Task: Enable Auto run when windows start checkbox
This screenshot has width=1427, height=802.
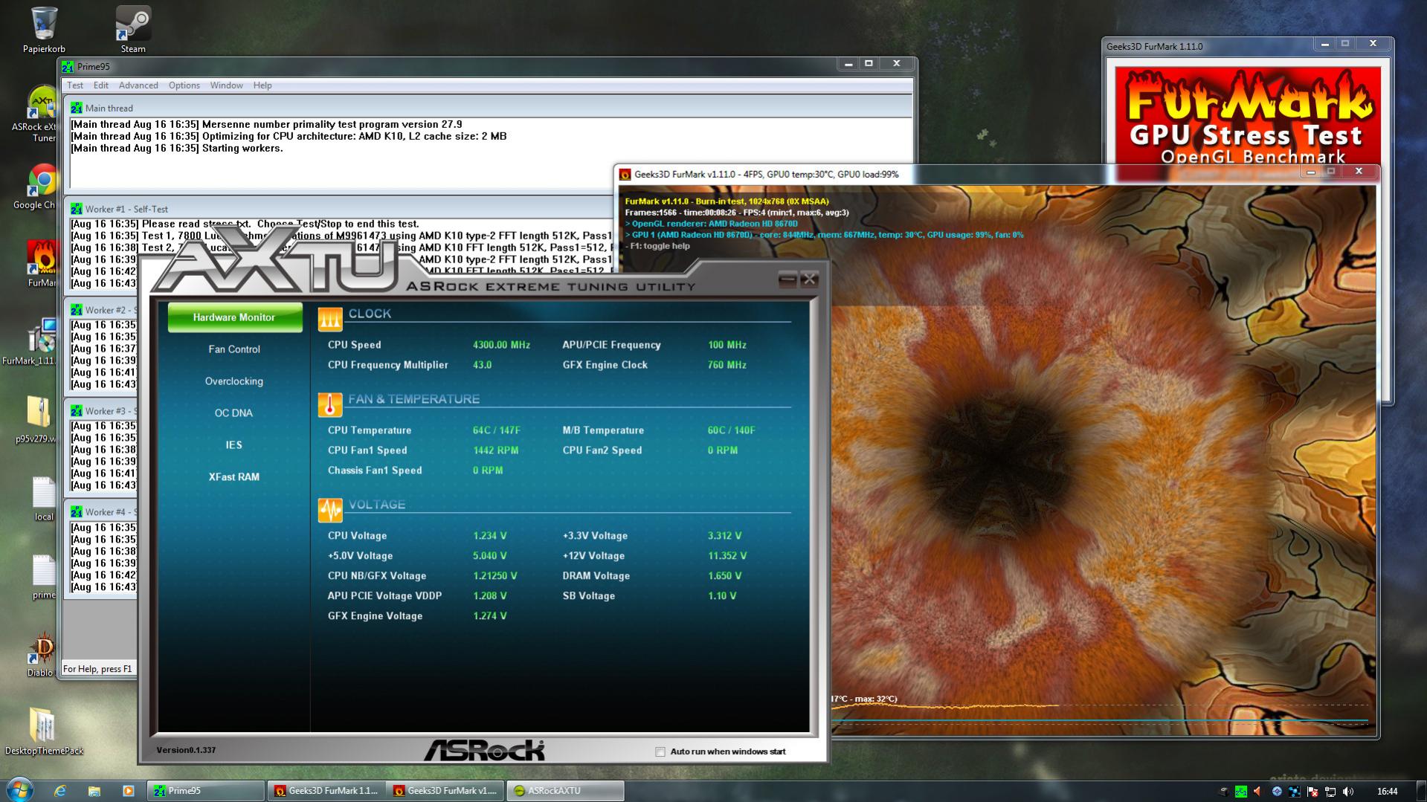Action: 660,751
